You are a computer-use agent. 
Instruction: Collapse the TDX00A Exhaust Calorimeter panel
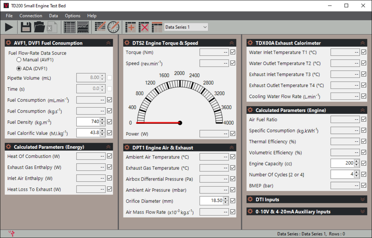362,43
